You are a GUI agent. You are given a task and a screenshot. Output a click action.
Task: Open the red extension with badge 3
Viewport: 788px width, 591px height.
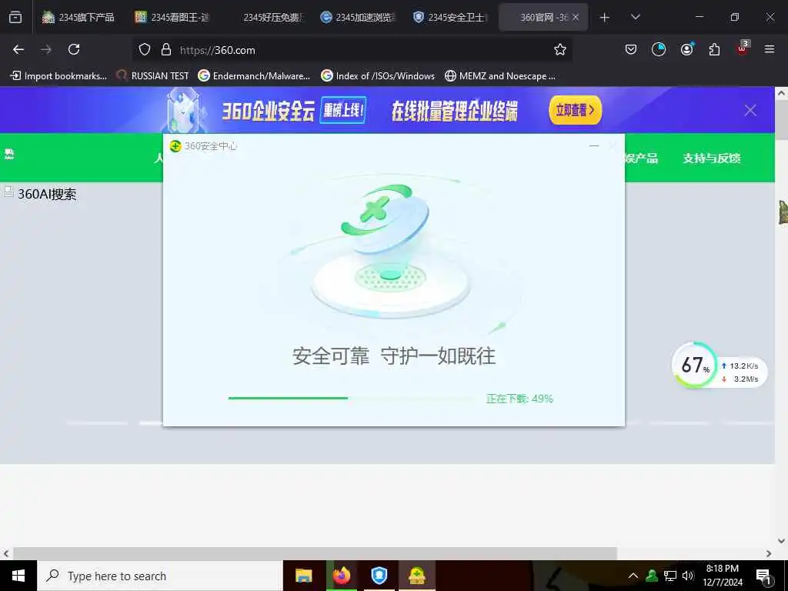(x=743, y=48)
